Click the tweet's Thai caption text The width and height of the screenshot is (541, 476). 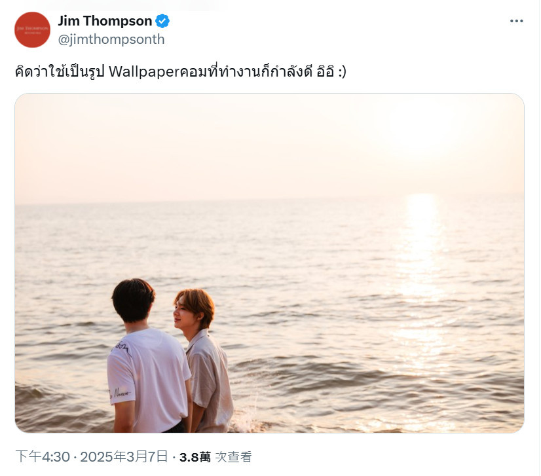click(181, 72)
